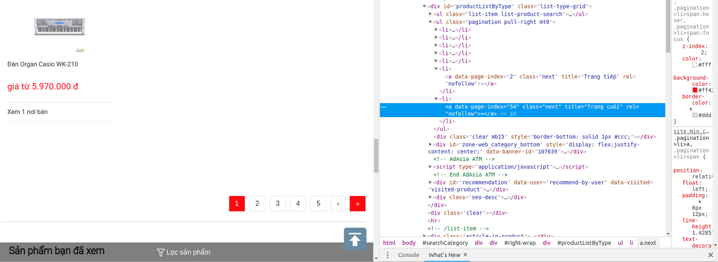Click the last page double-arrow button
The image size is (718, 262).
(x=358, y=203)
